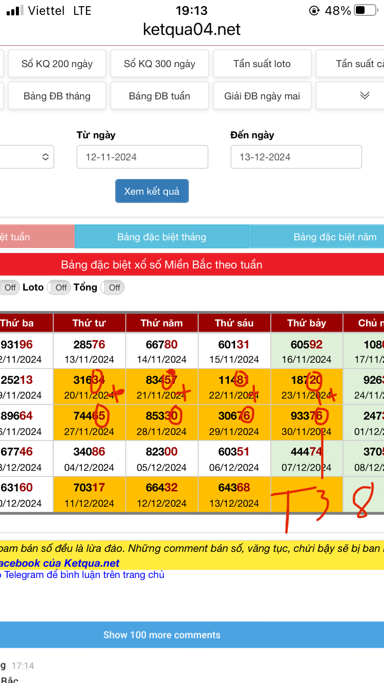Open Bảng ĐB tháng
The width and height of the screenshot is (384, 683).
pos(57,96)
